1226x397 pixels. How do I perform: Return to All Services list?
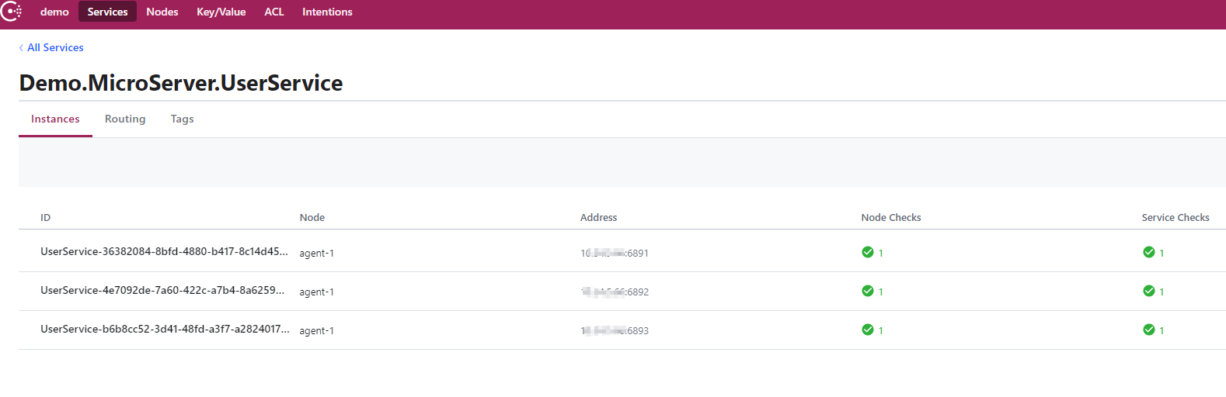coord(55,47)
